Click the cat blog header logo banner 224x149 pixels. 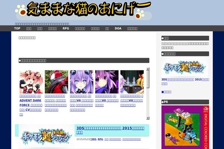(83, 11)
